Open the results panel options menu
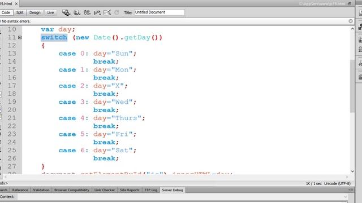 point(351,190)
